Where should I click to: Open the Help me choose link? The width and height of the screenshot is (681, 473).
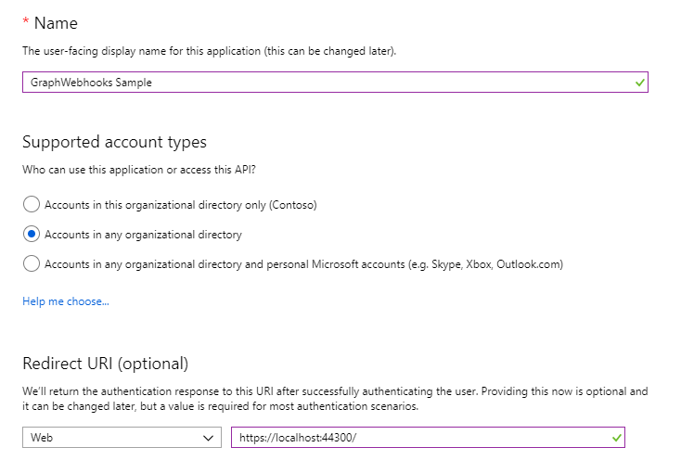[66, 301]
